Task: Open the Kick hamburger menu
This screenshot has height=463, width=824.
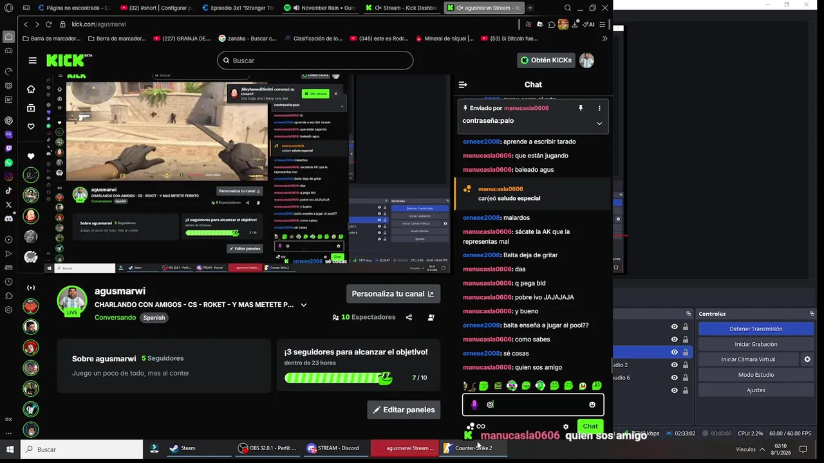Action: 32,60
